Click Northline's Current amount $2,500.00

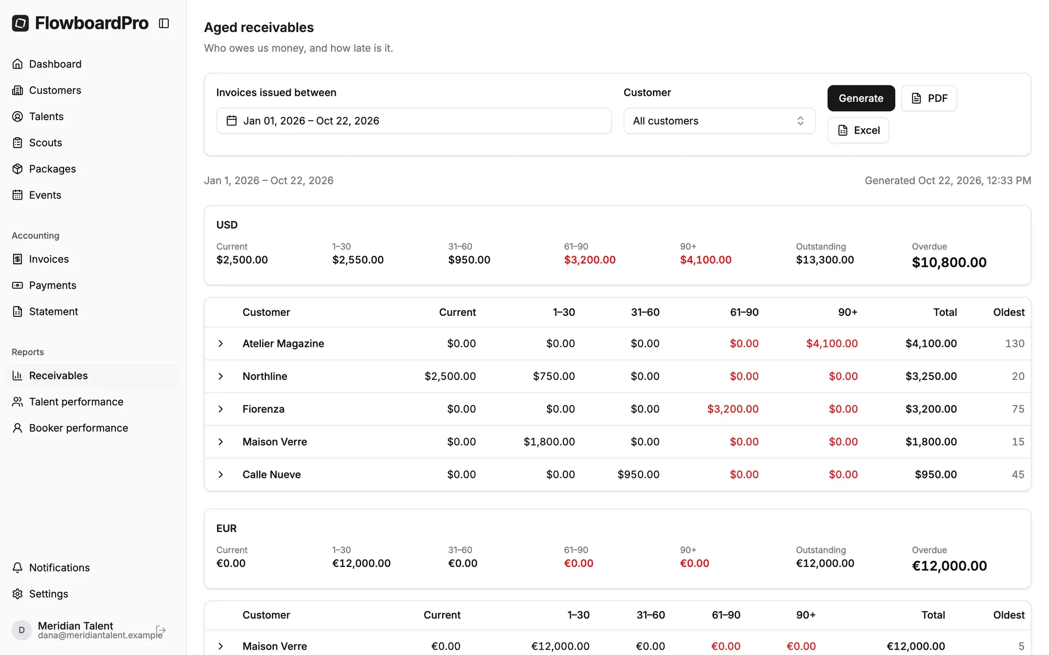pyautogui.click(x=450, y=376)
